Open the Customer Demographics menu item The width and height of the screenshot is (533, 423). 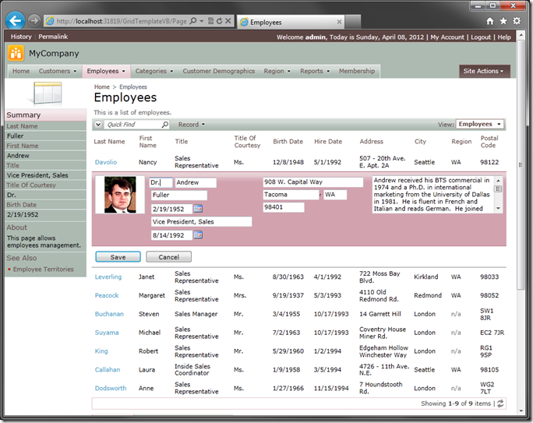[x=218, y=71]
